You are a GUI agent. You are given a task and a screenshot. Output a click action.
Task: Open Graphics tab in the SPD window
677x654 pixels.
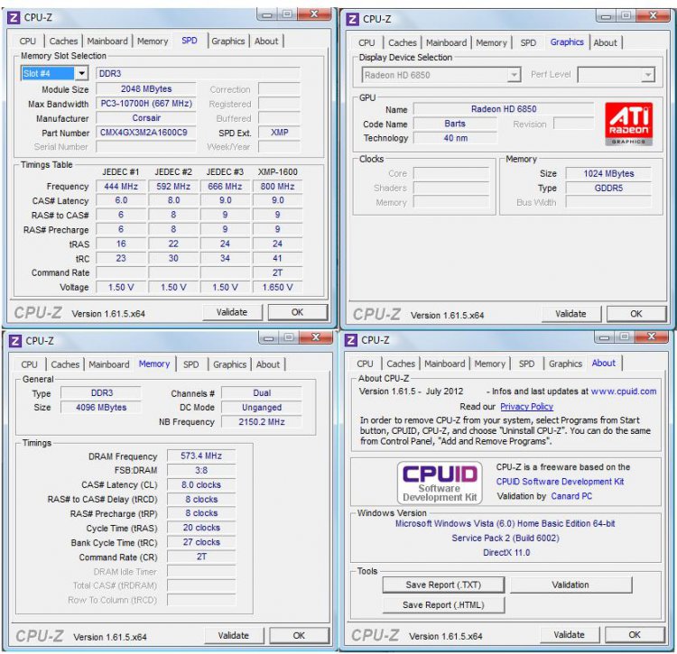coord(228,41)
